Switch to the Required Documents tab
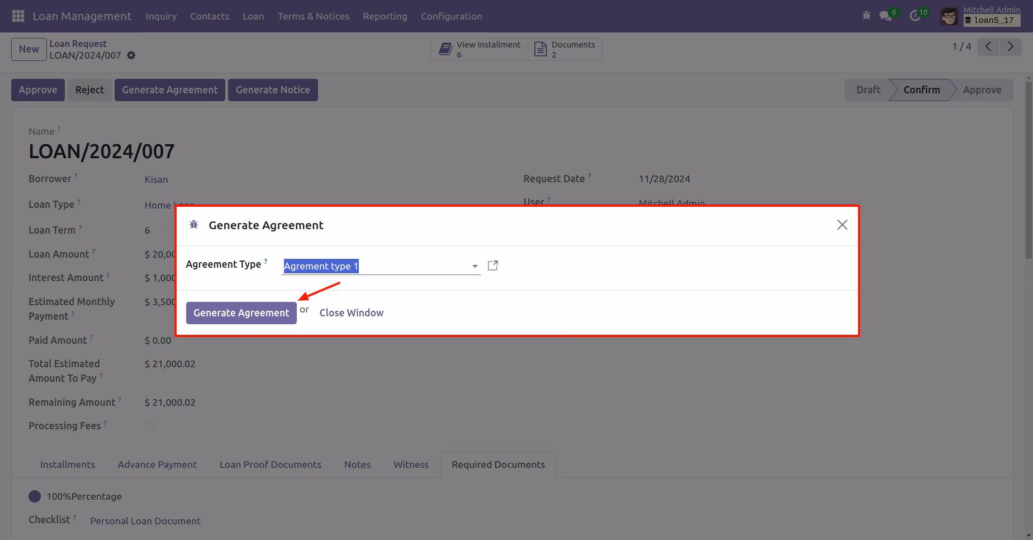This screenshot has width=1033, height=540. [498, 465]
